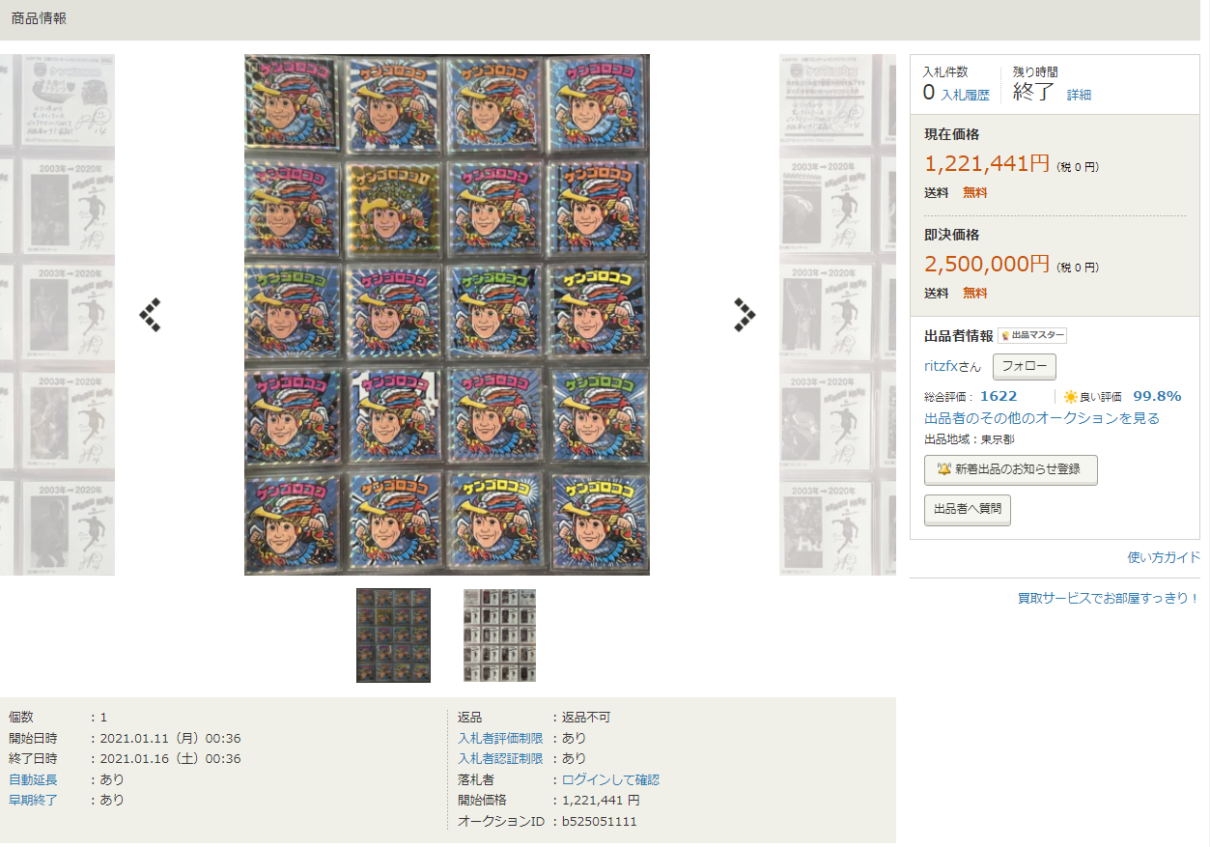Screen dimensions: 1210x847
Task: Select the gray card backs thumbnail
Action: point(499,635)
